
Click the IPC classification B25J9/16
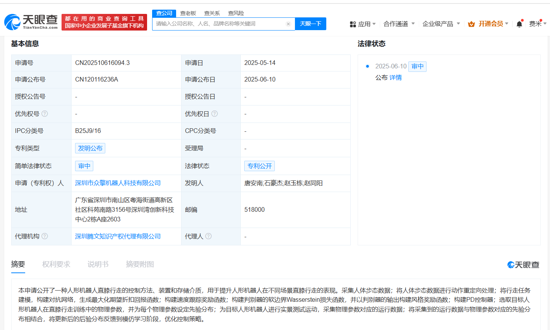[88, 131]
